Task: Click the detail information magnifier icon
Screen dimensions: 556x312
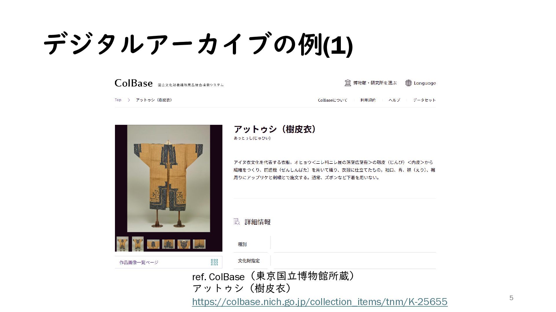Action: click(x=237, y=222)
